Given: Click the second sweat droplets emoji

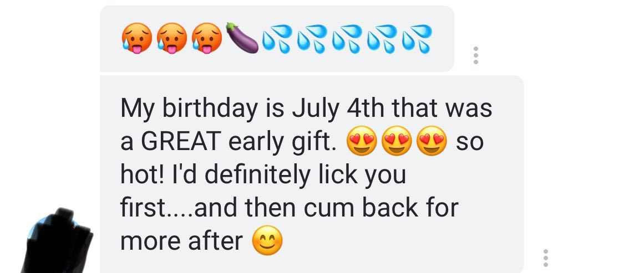Looking at the screenshot, I should click(x=312, y=39).
